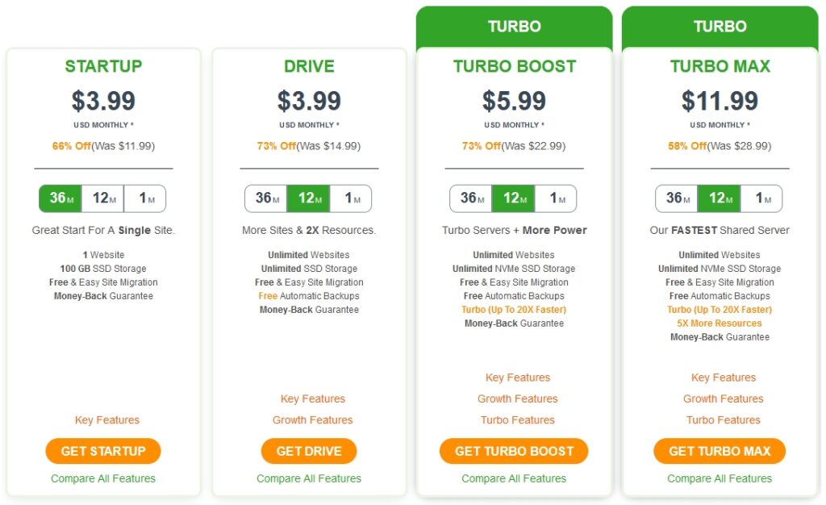Open Compare All Features under Startup
The height and width of the screenshot is (505, 826).
(x=103, y=478)
